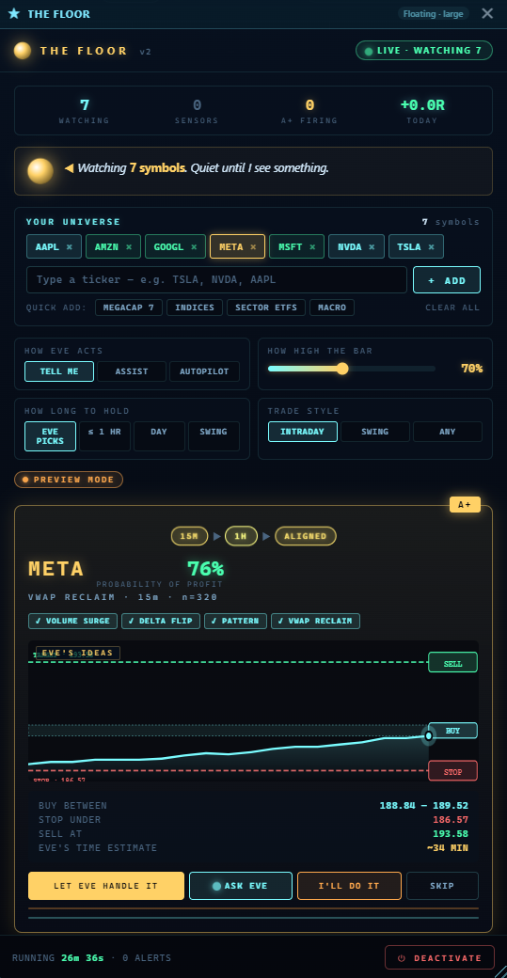The image size is (507, 978).
Task: Select ≤ 1 HR hold duration
Action: [104, 436]
